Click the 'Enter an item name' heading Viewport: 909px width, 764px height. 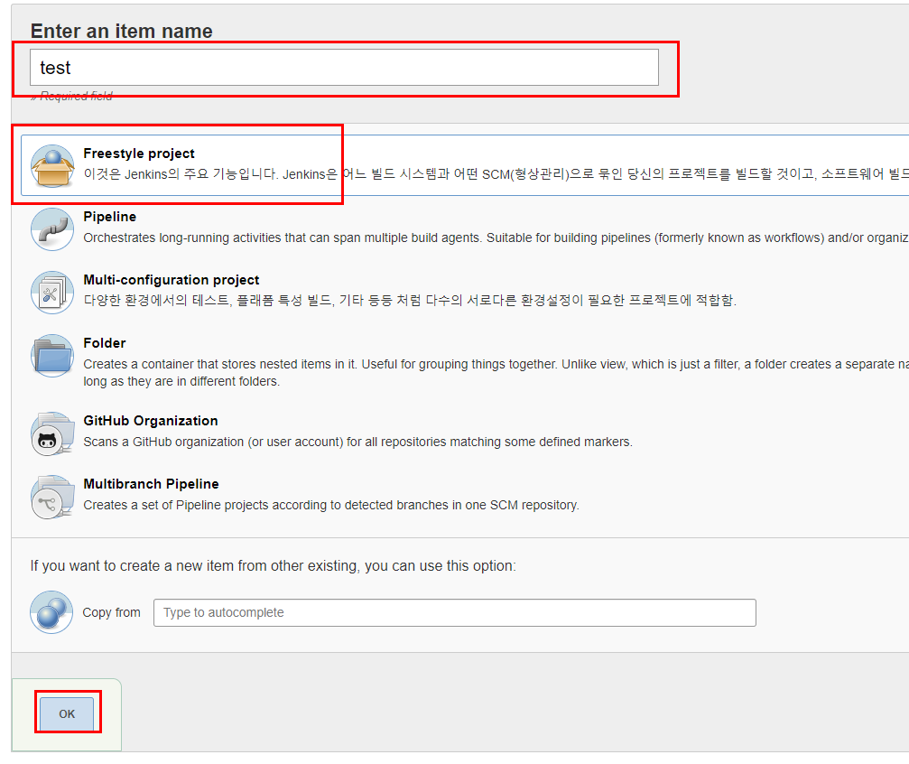[x=121, y=31]
